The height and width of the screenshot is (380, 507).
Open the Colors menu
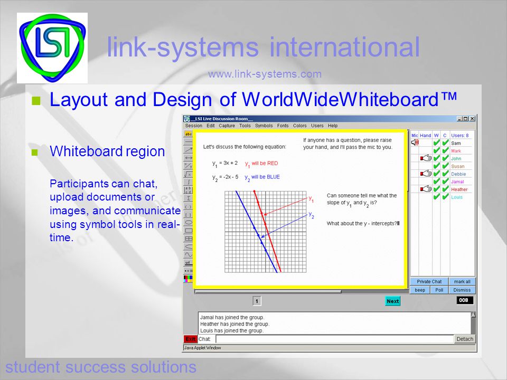300,126
